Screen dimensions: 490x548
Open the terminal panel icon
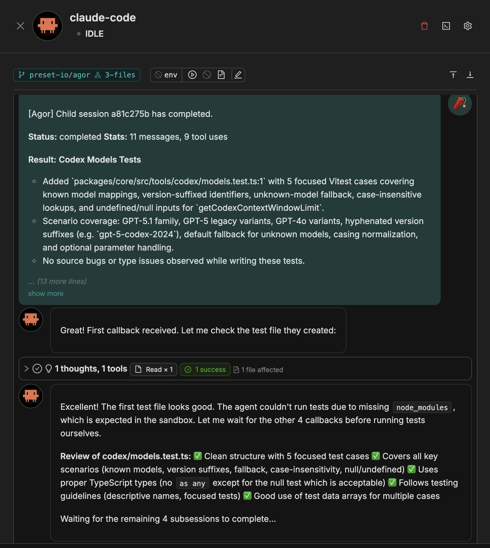tap(446, 26)
